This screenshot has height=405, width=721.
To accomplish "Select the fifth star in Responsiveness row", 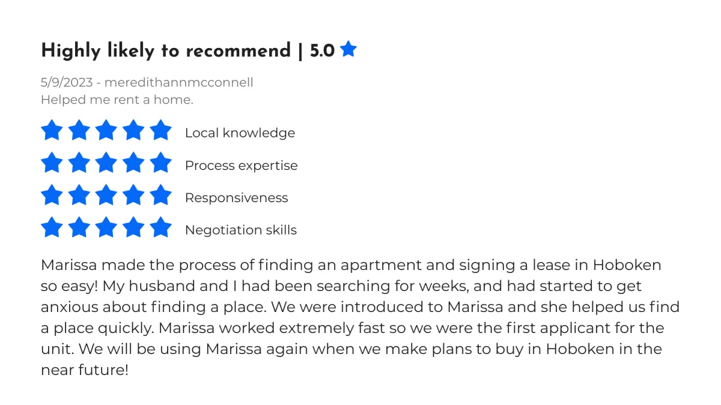I will [x=160, y=195].
